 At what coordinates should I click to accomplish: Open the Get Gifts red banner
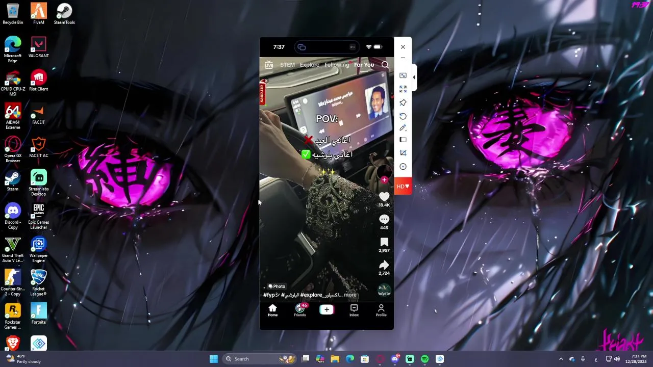click(x=262, y=93)
